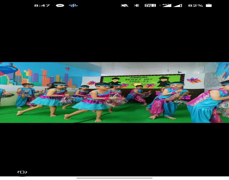Tap the Annual Result Day 2022-23 banner
229x180 pixels.
pos(142,81)
